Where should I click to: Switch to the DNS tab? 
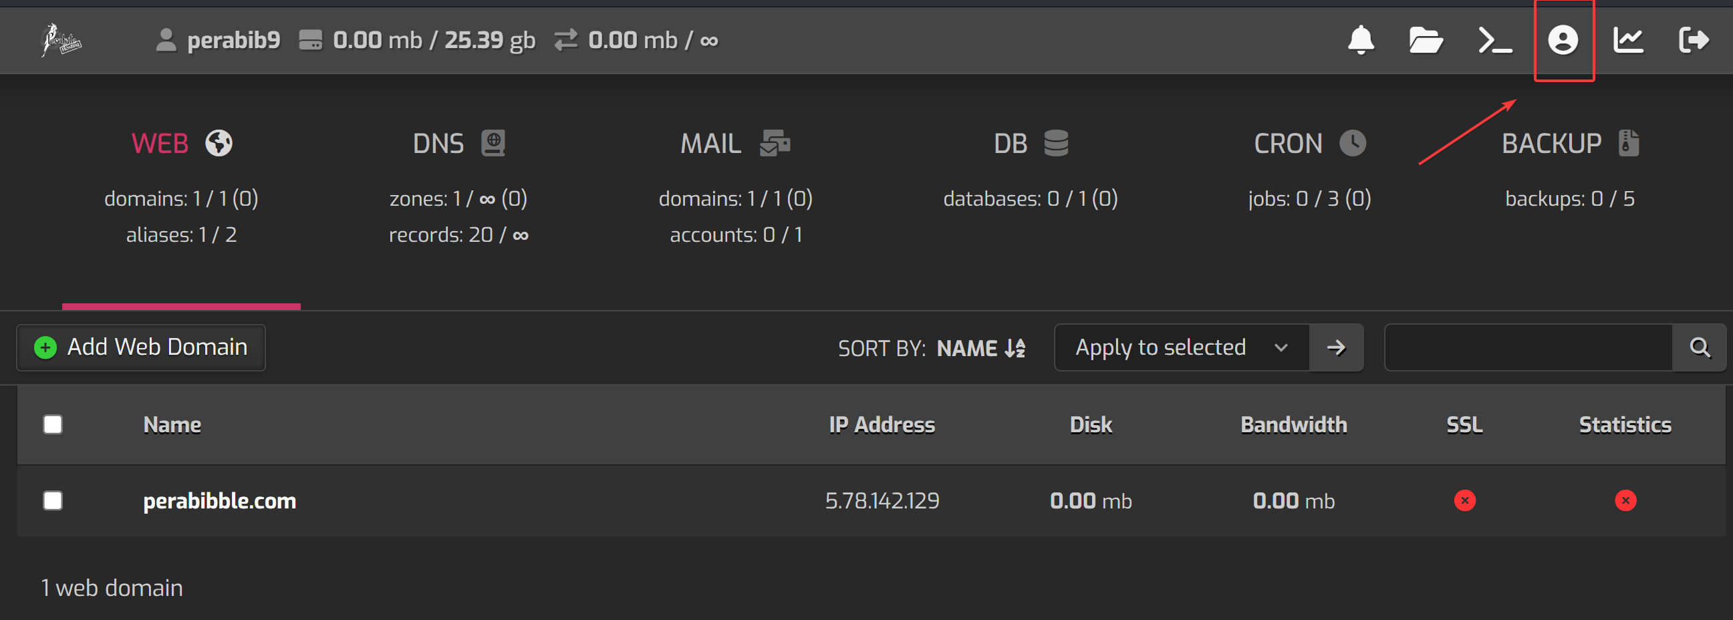458,144
